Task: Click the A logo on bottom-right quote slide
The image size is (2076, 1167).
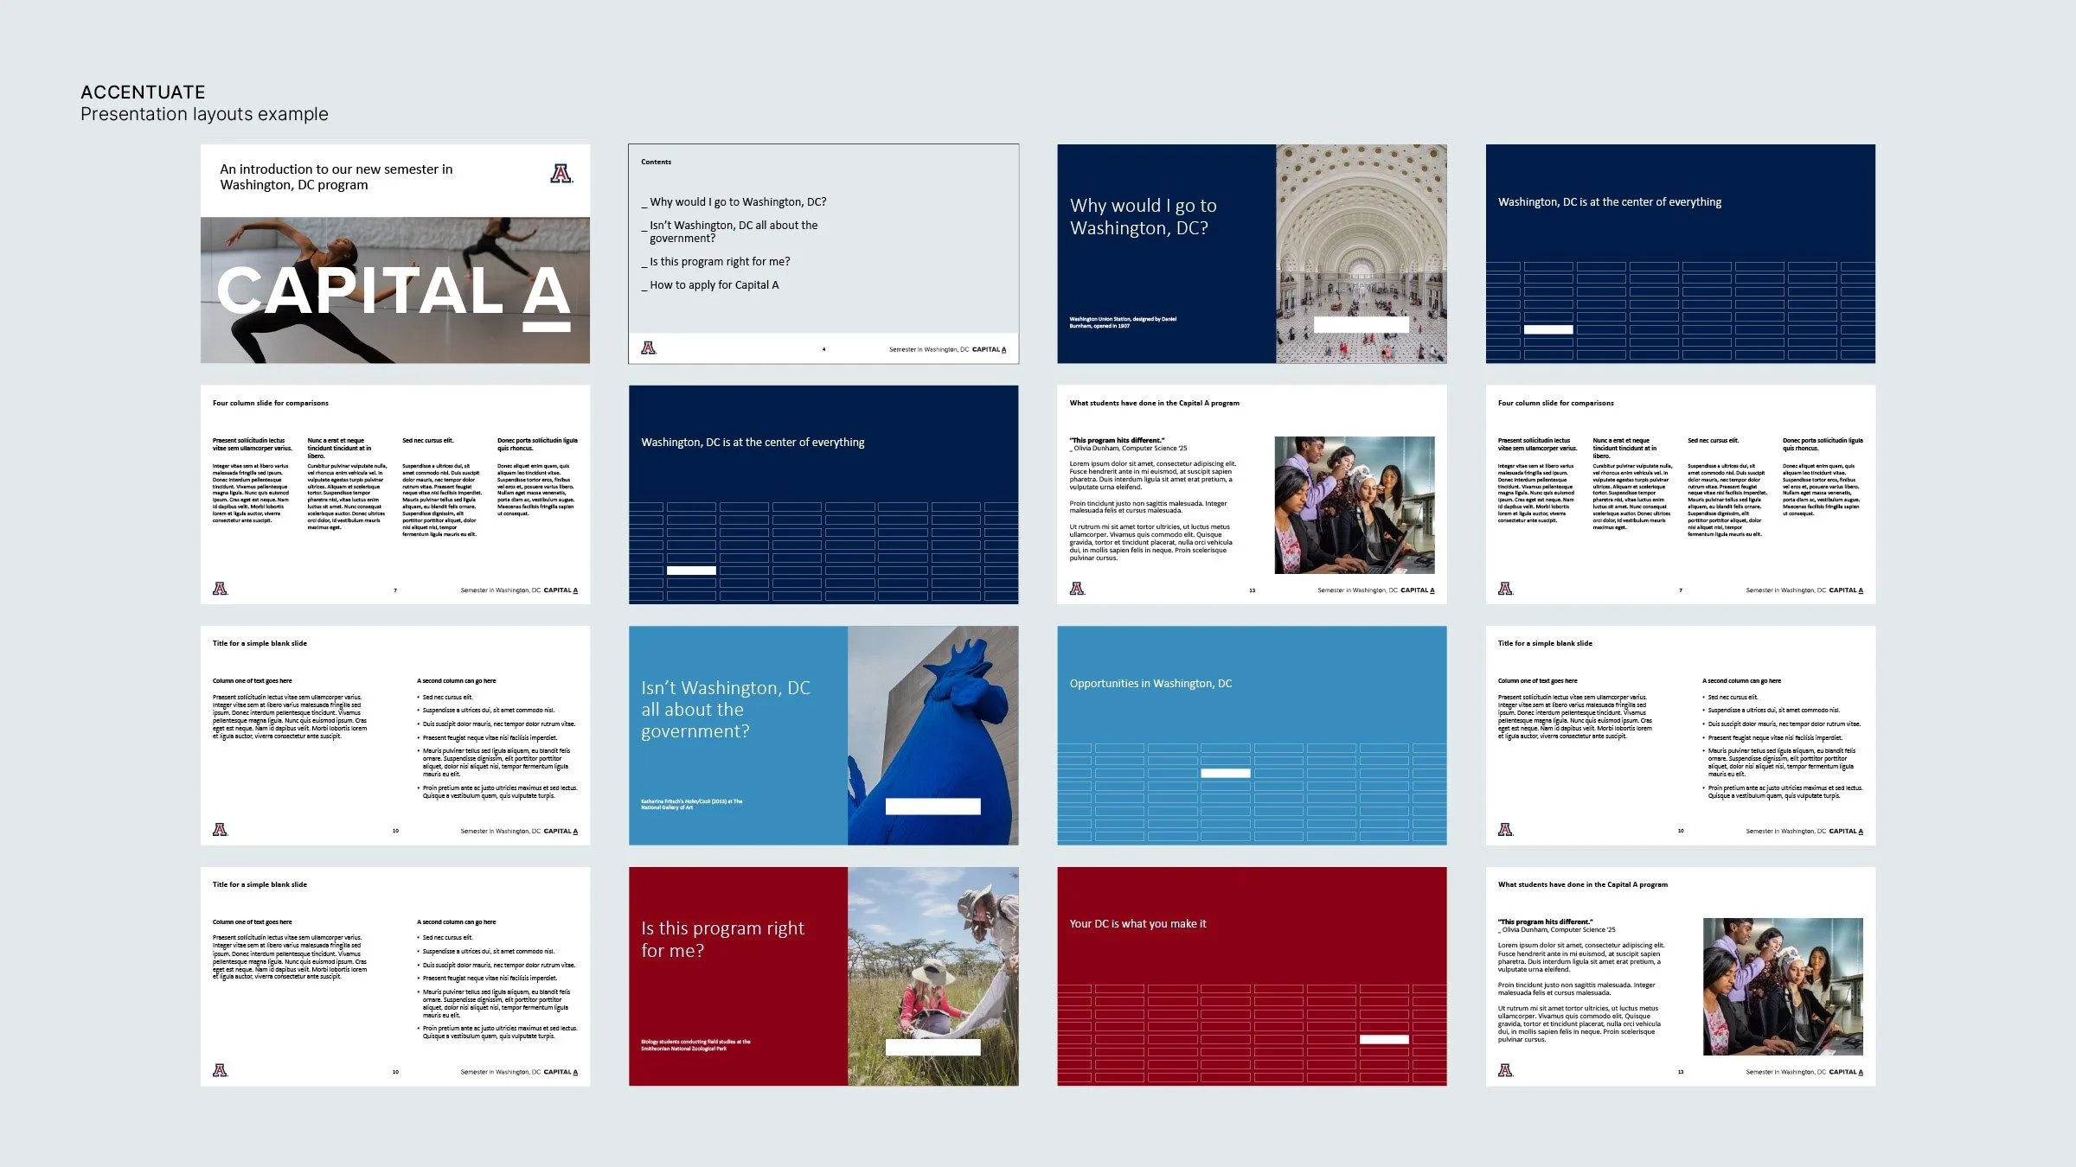Action: point(1505,1070)
